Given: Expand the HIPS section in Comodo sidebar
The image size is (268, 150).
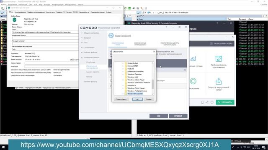Looking at the screenshot, I should point(85,42).
